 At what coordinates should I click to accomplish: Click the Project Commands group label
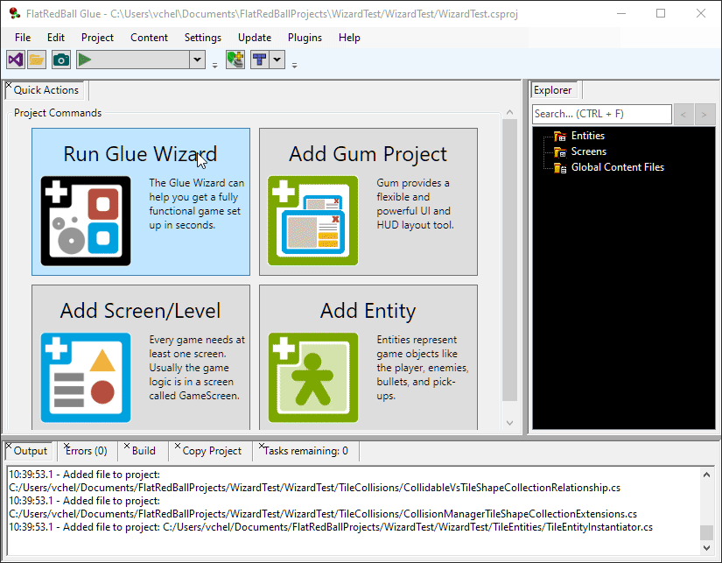[x=58, y=113]
